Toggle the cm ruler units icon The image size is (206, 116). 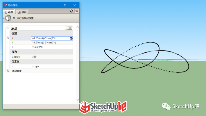69,28
